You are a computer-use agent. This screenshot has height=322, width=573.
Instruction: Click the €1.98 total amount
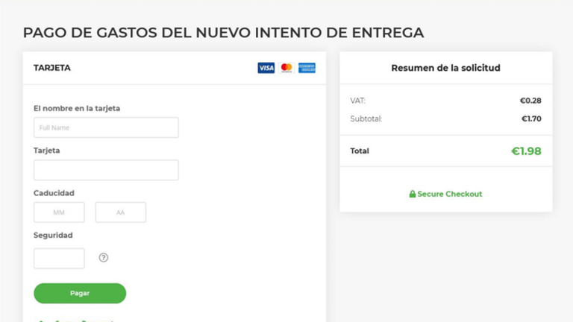526,151
